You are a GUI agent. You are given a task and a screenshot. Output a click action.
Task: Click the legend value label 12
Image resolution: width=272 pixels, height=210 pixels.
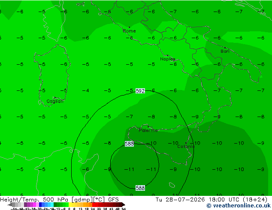point(80,209)
